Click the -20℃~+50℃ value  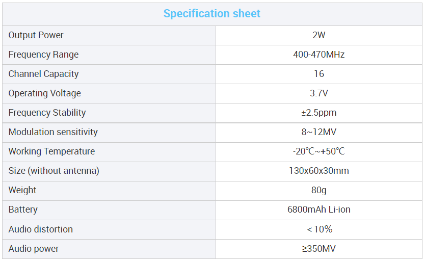(x=319, y=151)
